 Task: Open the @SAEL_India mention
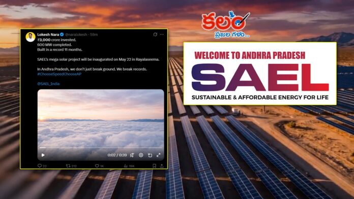[x=48, y=84]
